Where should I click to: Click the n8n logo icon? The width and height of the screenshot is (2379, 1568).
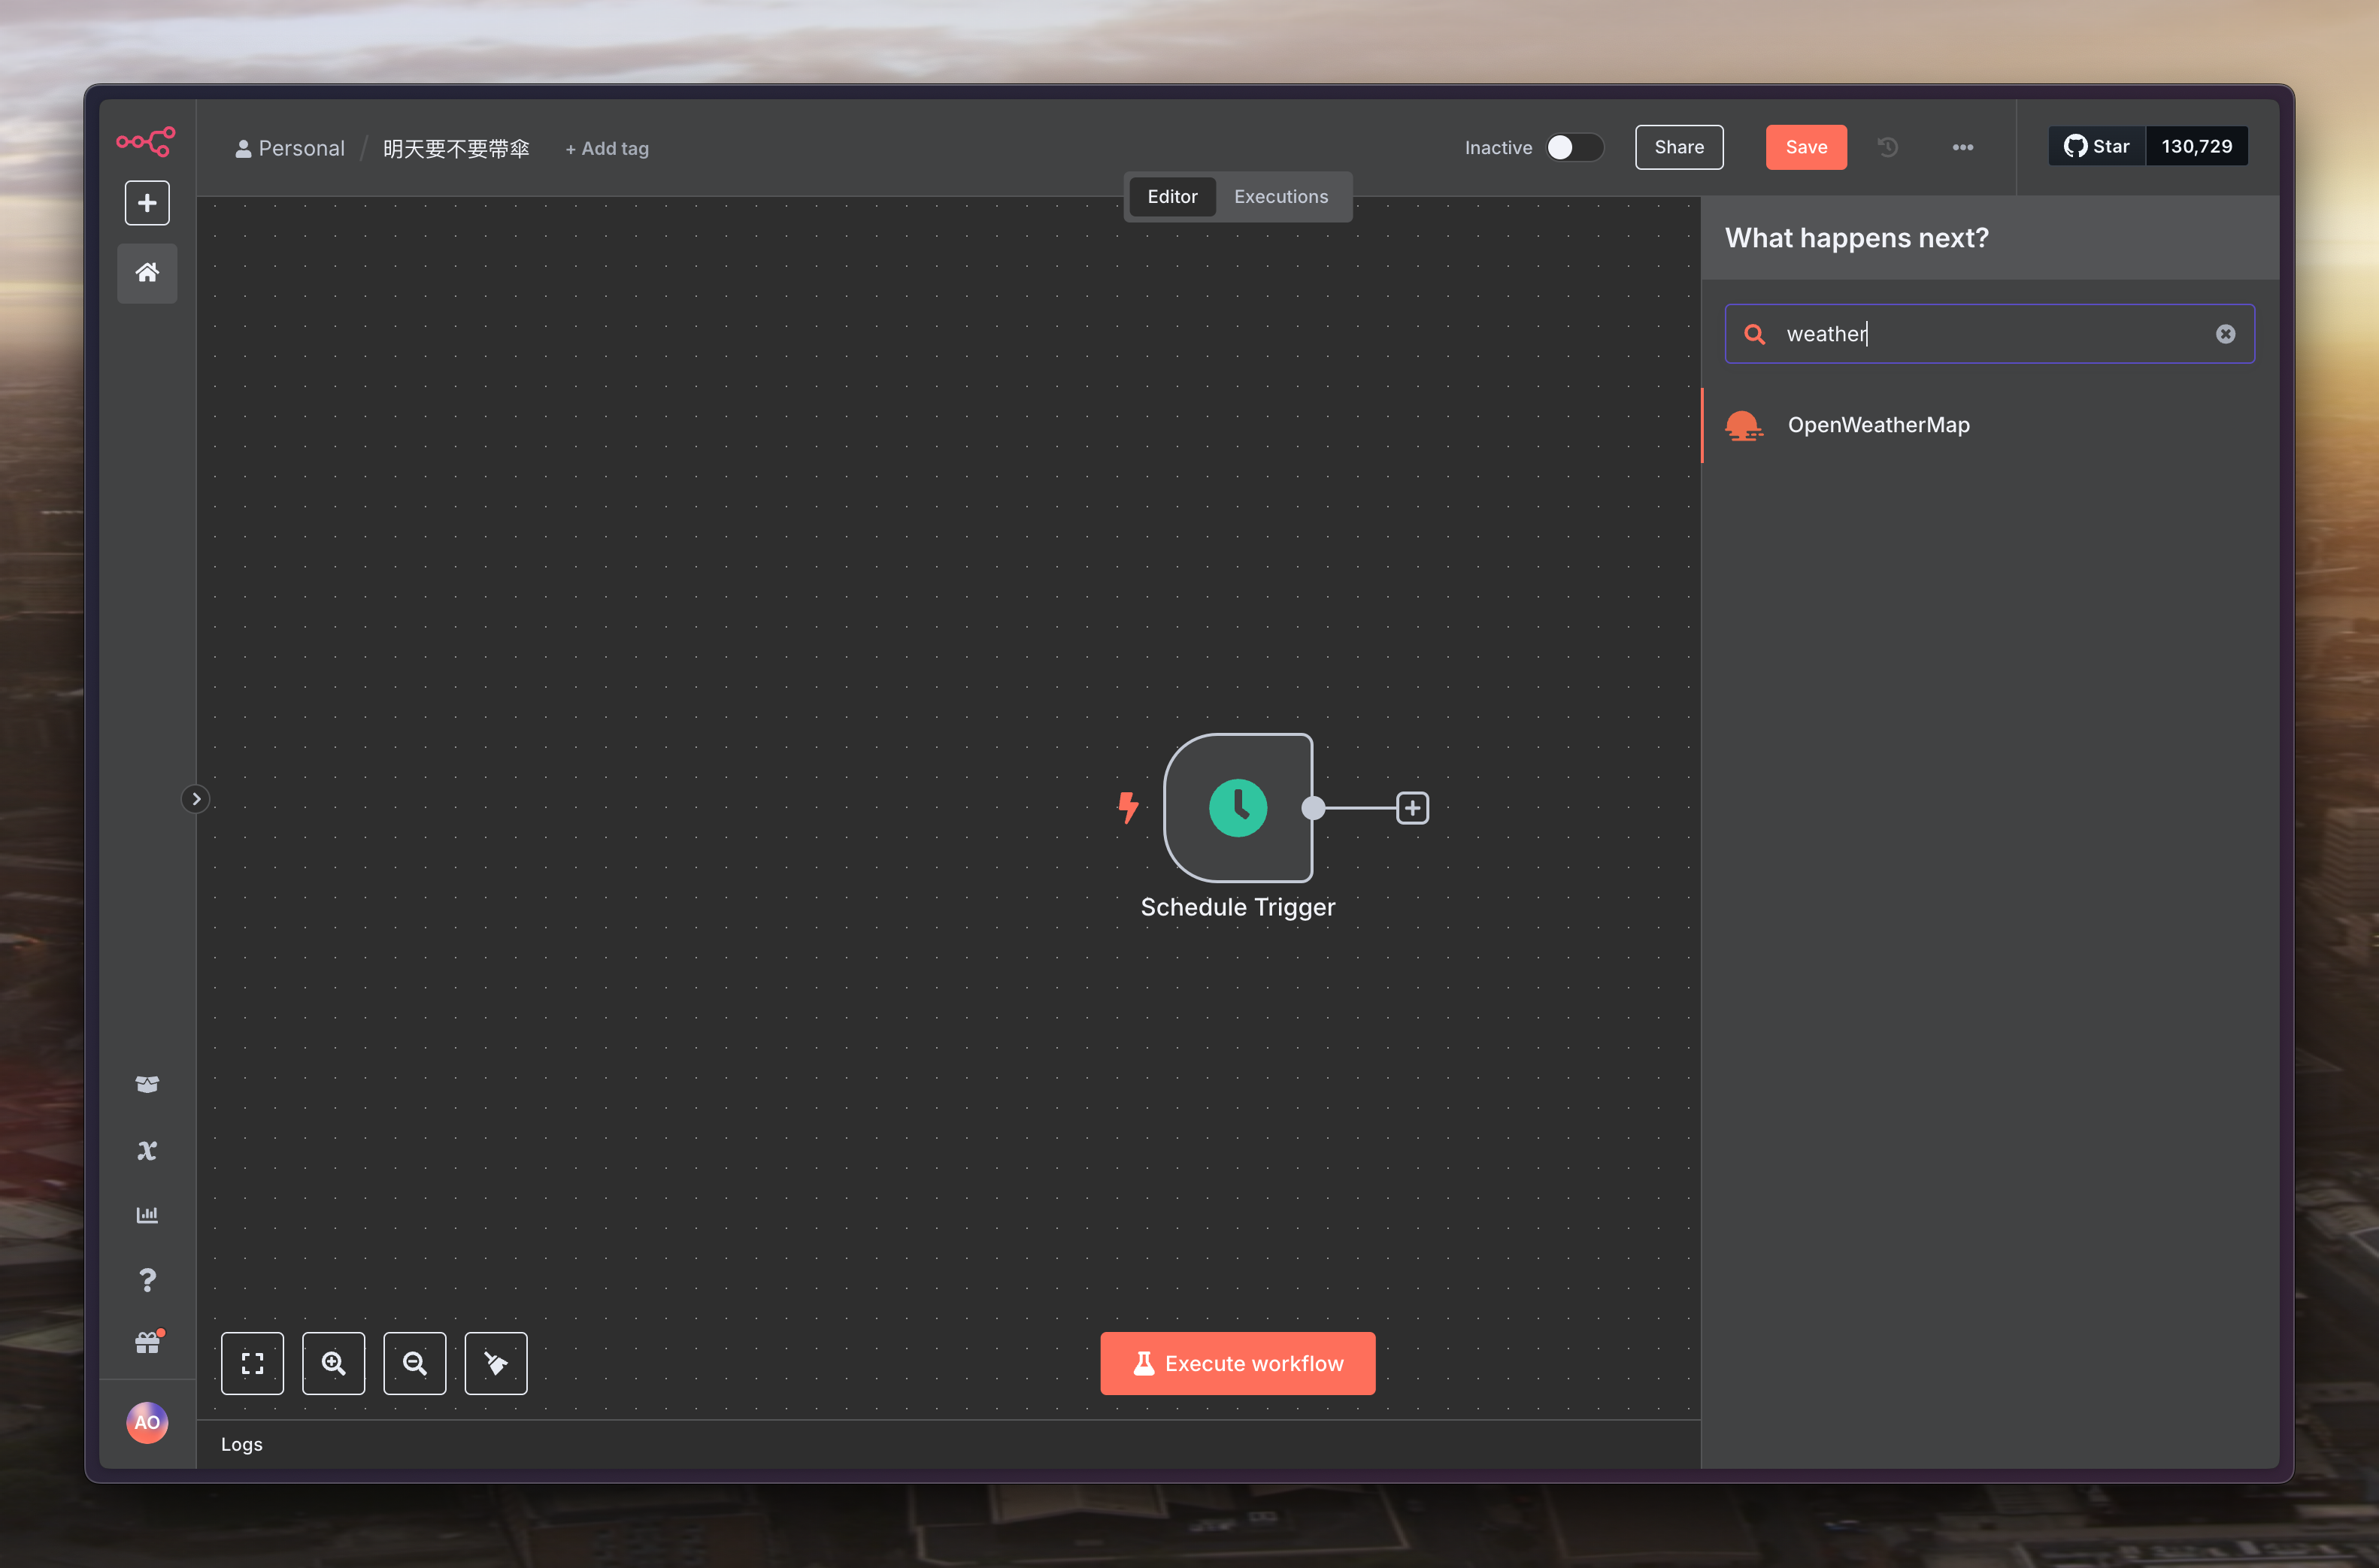[146, 141]
